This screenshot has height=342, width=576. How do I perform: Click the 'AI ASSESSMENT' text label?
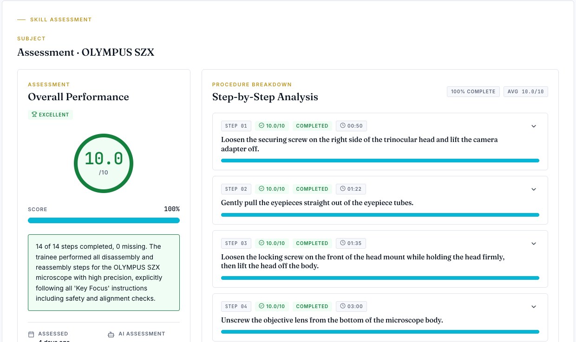[x=142, y=334]
